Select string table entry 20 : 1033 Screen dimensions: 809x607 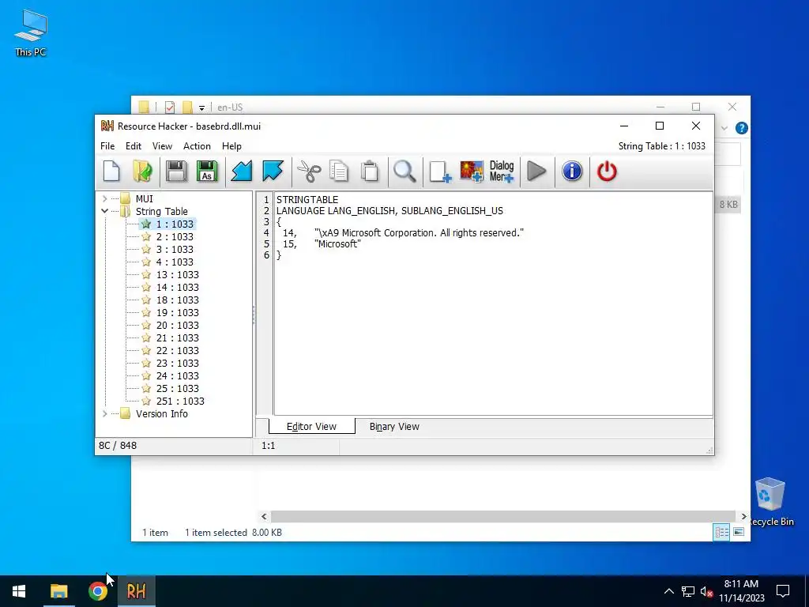[177, 325]
